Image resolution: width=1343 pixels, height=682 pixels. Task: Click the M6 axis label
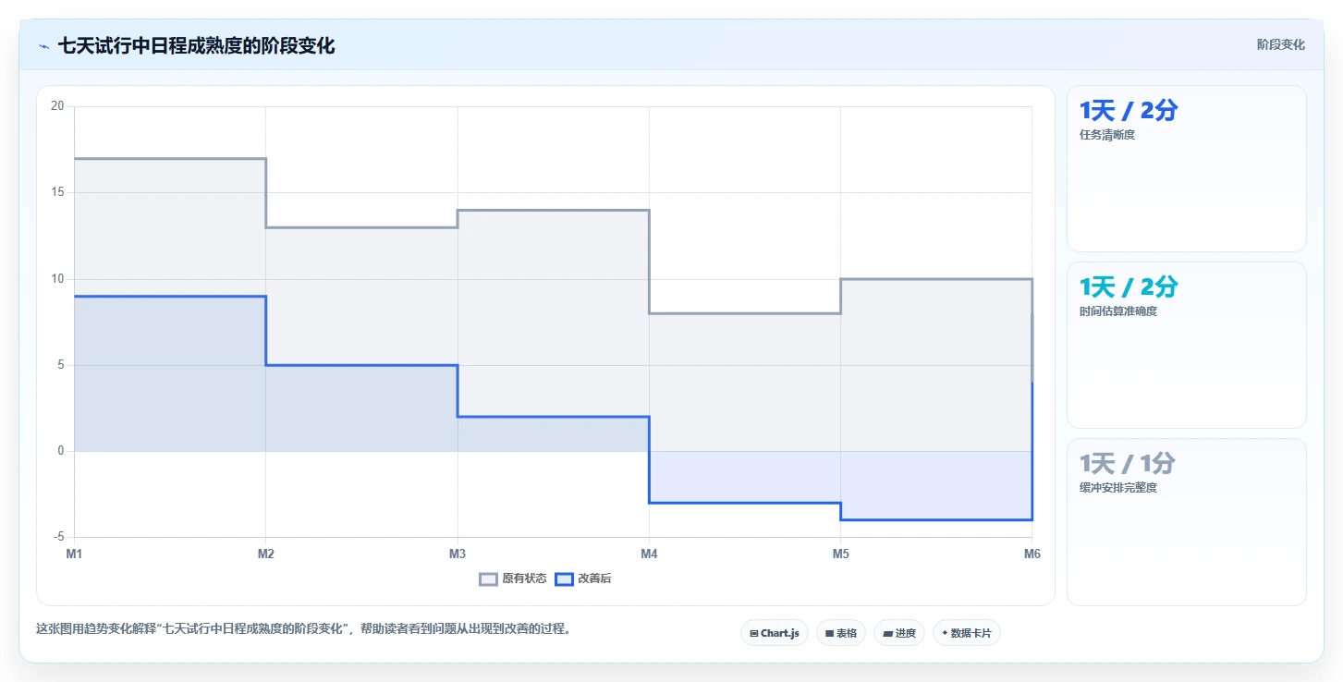1032,554
